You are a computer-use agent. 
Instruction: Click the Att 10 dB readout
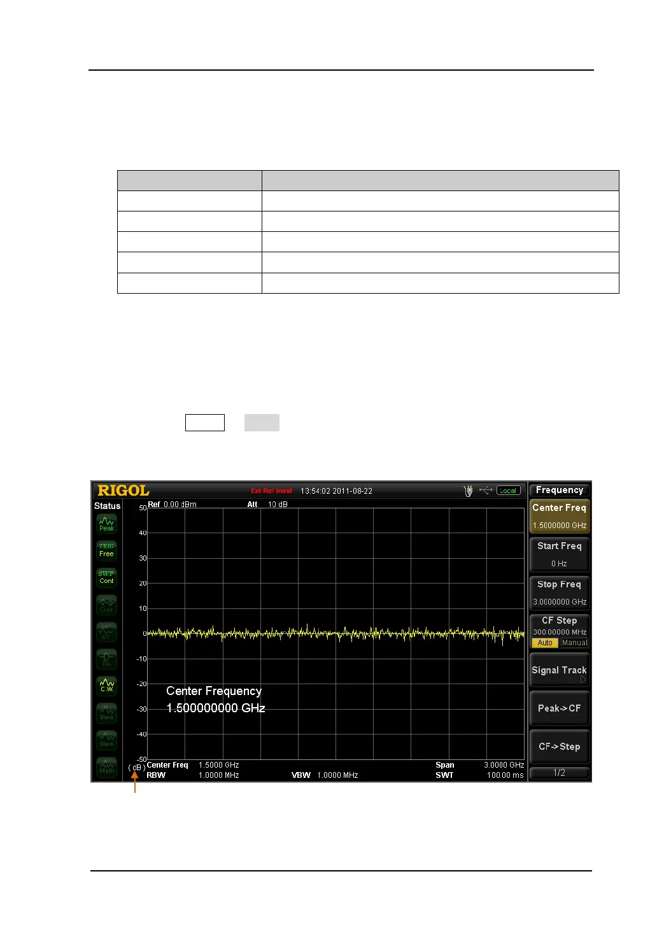coord(267,505)
